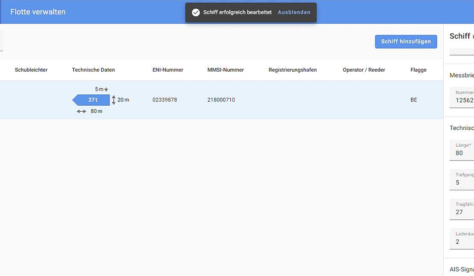This screenshot has height=276, width=474.
Task: Click the Operator / Reeder column header
Action: click(x=364, y=70)
